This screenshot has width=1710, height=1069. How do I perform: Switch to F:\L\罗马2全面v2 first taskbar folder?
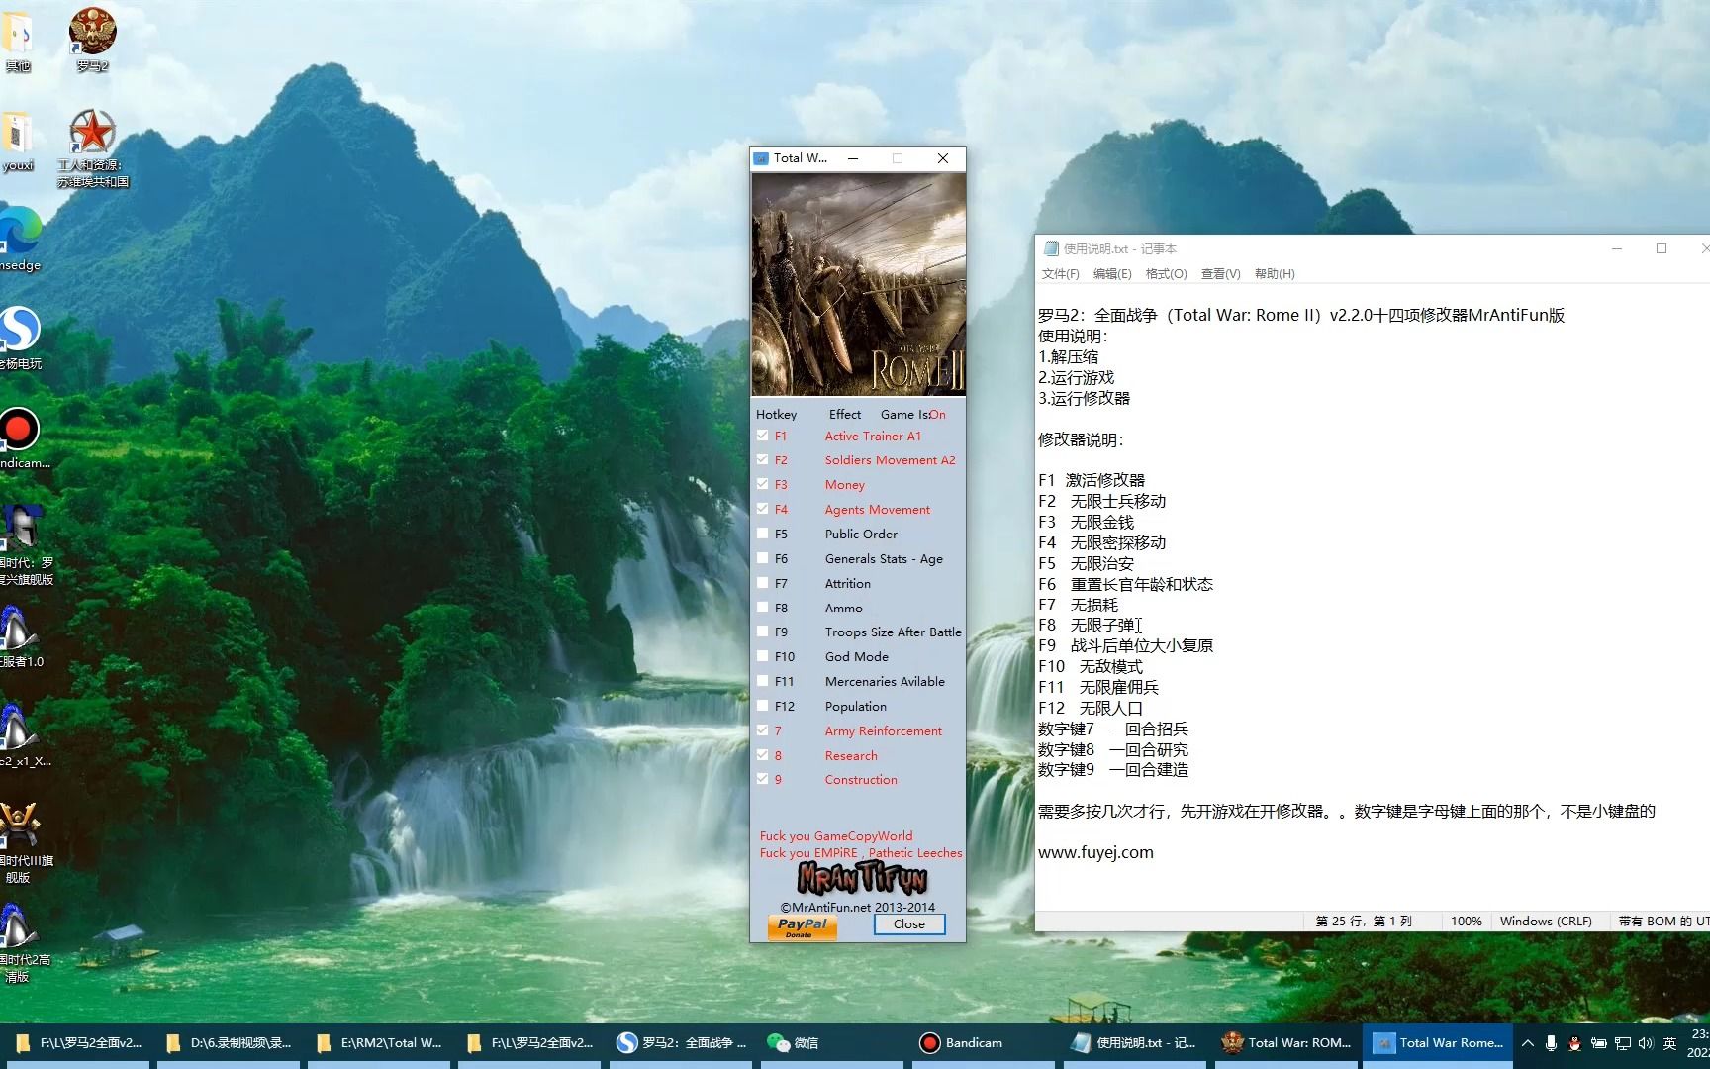[x=79, y=1042]
